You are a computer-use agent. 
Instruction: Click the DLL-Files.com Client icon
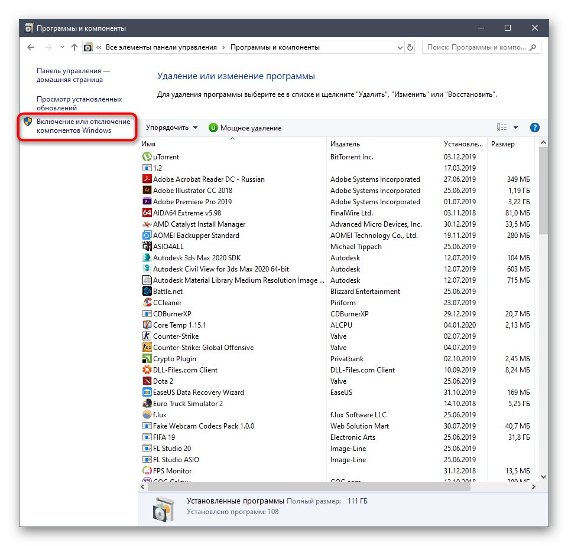coord(147,370)
